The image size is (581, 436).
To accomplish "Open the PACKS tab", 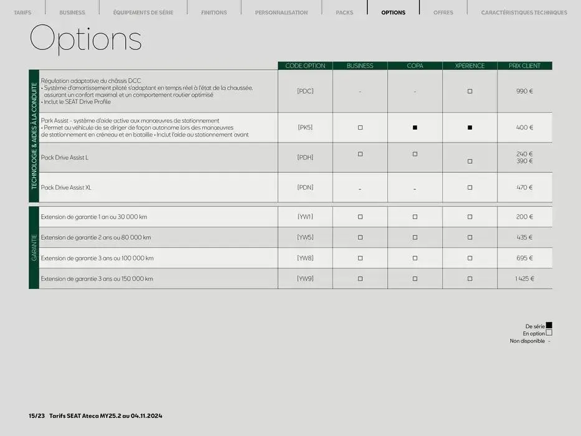I will 344,12.
